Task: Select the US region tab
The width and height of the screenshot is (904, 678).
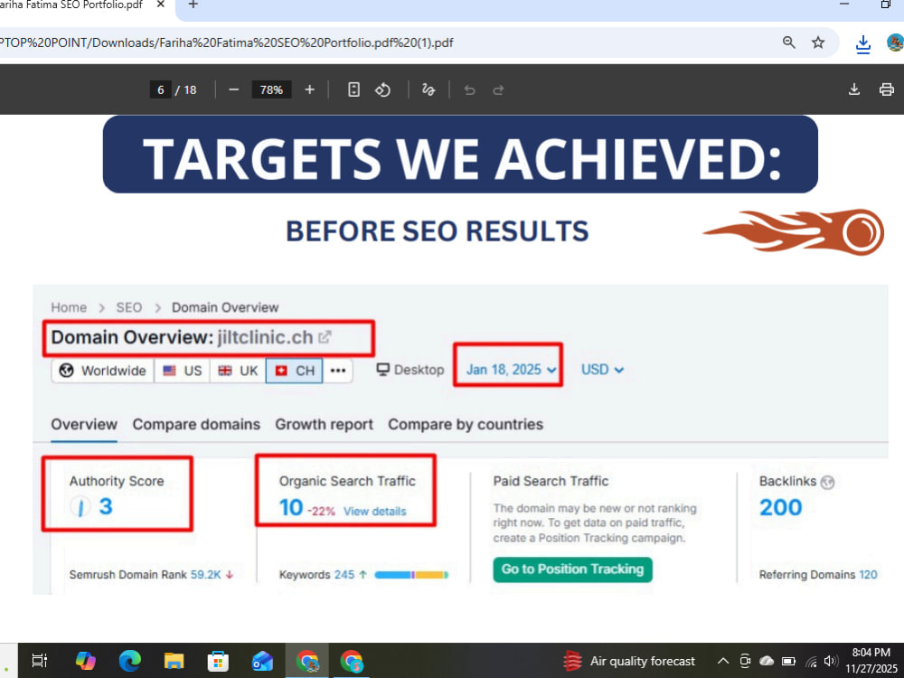Action: (x=183, y=370)
